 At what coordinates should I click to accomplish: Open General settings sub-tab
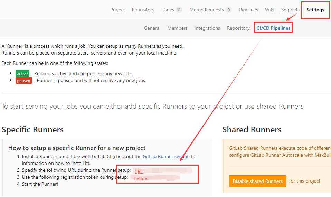(x=152, y=28)
